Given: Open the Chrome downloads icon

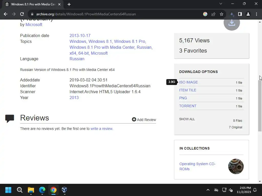Looking at the screenshot, I should pos(232,14).
